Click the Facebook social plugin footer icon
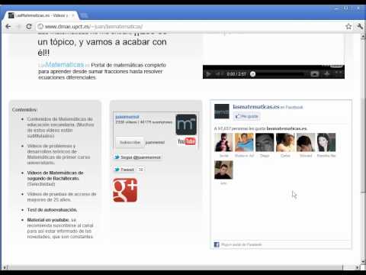 [217, 244]
